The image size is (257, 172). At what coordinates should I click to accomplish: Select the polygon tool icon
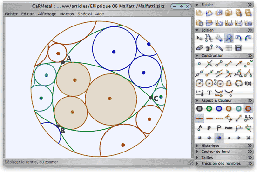coord(229,83)
